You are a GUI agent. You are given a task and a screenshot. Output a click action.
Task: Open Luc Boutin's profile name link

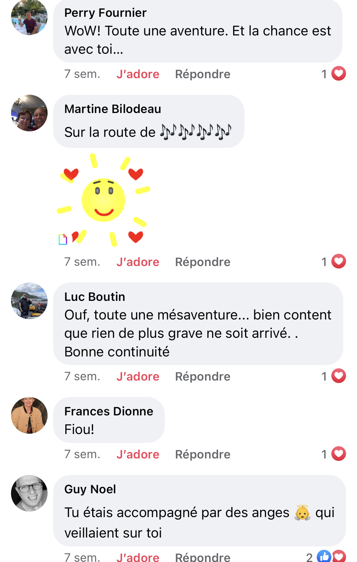point(95,297)
